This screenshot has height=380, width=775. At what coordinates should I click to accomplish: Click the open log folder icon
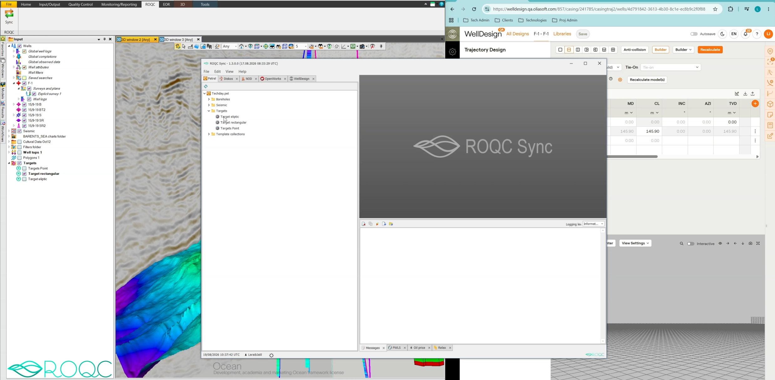click(x=391, y=224)
